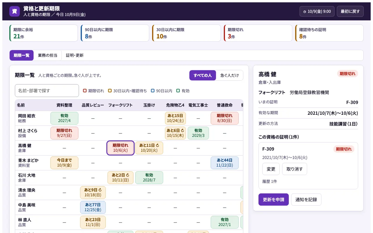Open 青木 まどか's あと44日 11/22(日) cell
373x233 pixels.
(x=225, y=163)
